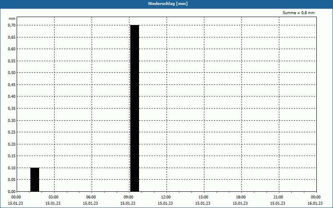
Task: Click the 0,50 y-axis label
Action: (x=12, y=73)
